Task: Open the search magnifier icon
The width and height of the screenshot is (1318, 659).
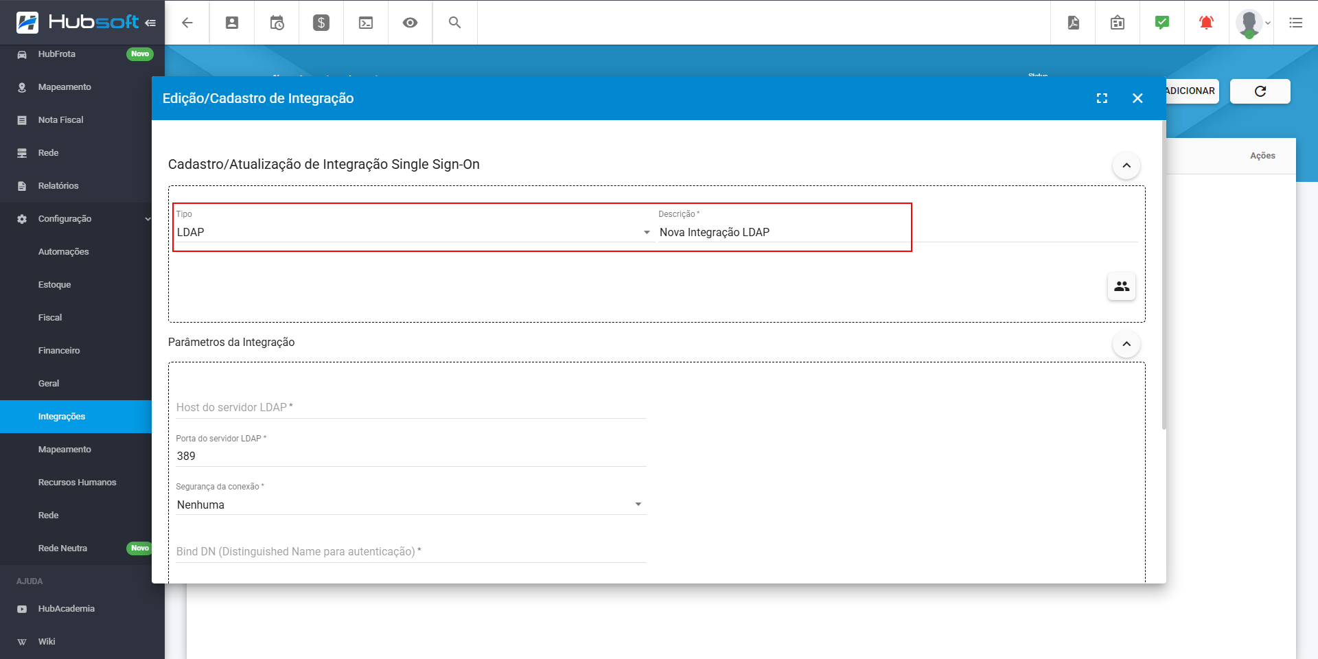Action: click(454, 23)
